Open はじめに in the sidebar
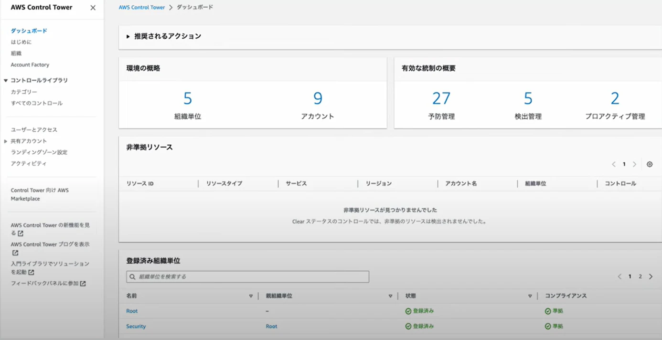 click(21, 42)
